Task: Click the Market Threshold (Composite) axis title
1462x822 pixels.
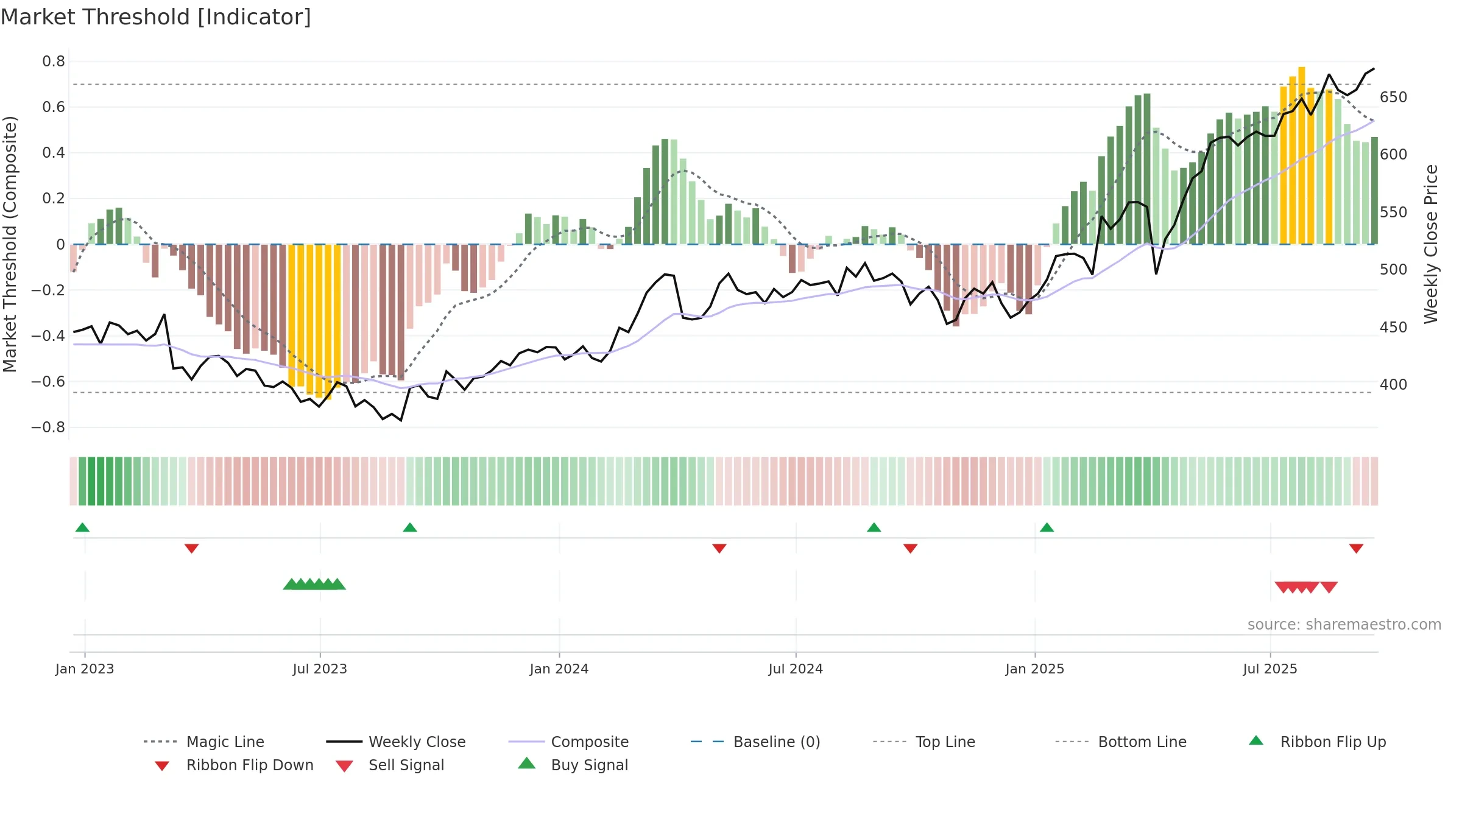Action: 10,244
